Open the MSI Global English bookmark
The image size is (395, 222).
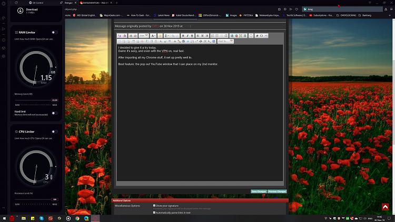84,15
